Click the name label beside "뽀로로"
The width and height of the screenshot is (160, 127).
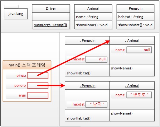pyautogui.click(x=120, y=95)
